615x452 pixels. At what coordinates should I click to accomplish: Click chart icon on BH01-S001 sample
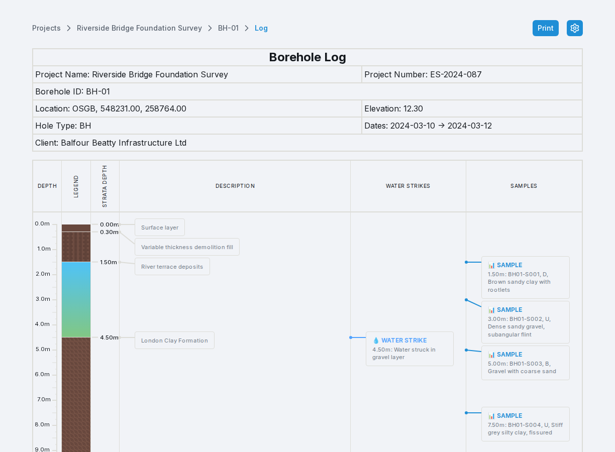click(x=491, y=265)
